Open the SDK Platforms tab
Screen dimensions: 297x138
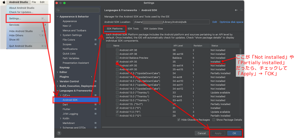tap(115, 29)
